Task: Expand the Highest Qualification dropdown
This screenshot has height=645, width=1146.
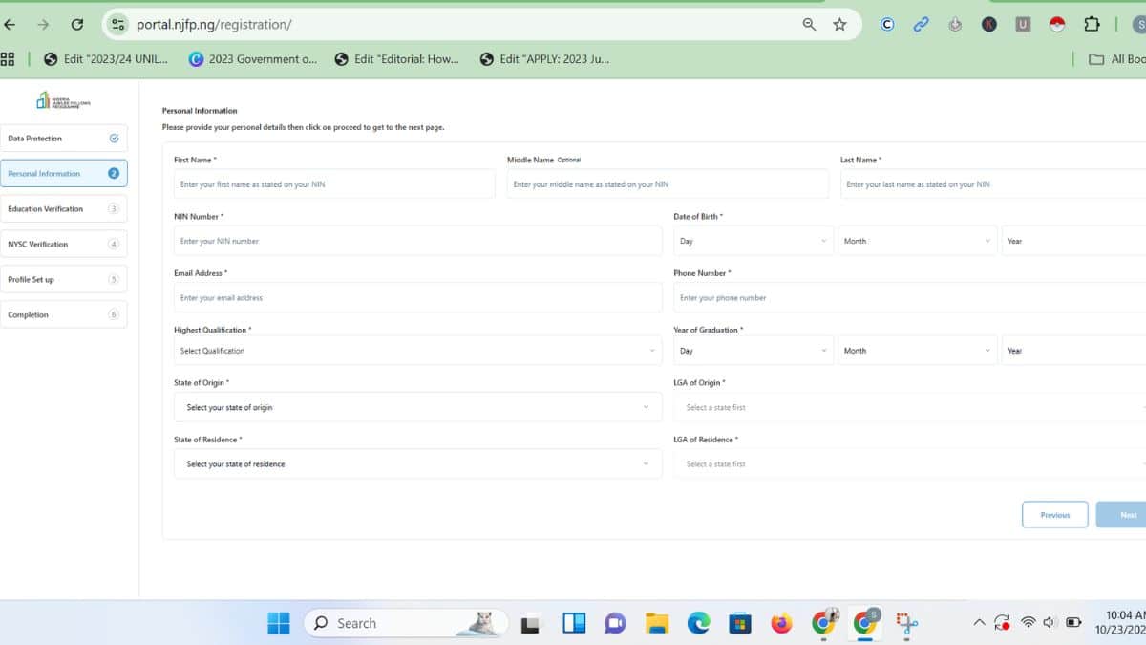Action: 417,351
